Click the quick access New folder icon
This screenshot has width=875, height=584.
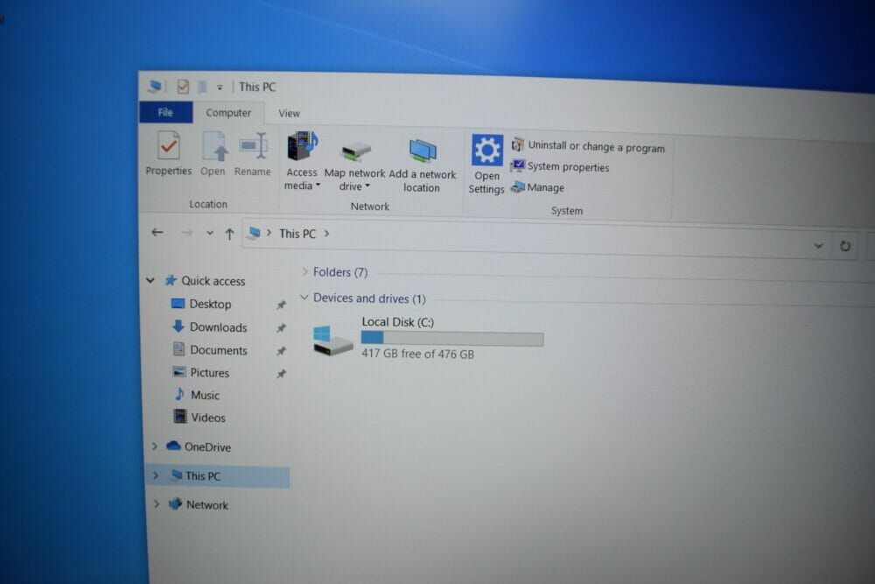203,87
